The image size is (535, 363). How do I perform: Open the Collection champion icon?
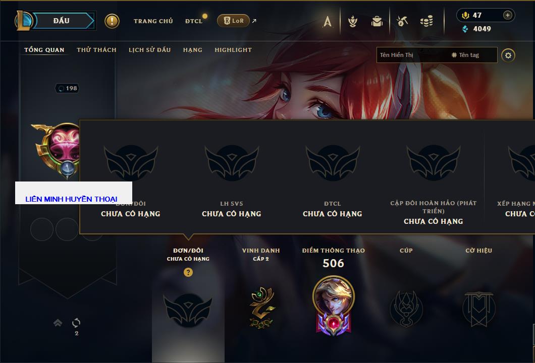[352, 22]
